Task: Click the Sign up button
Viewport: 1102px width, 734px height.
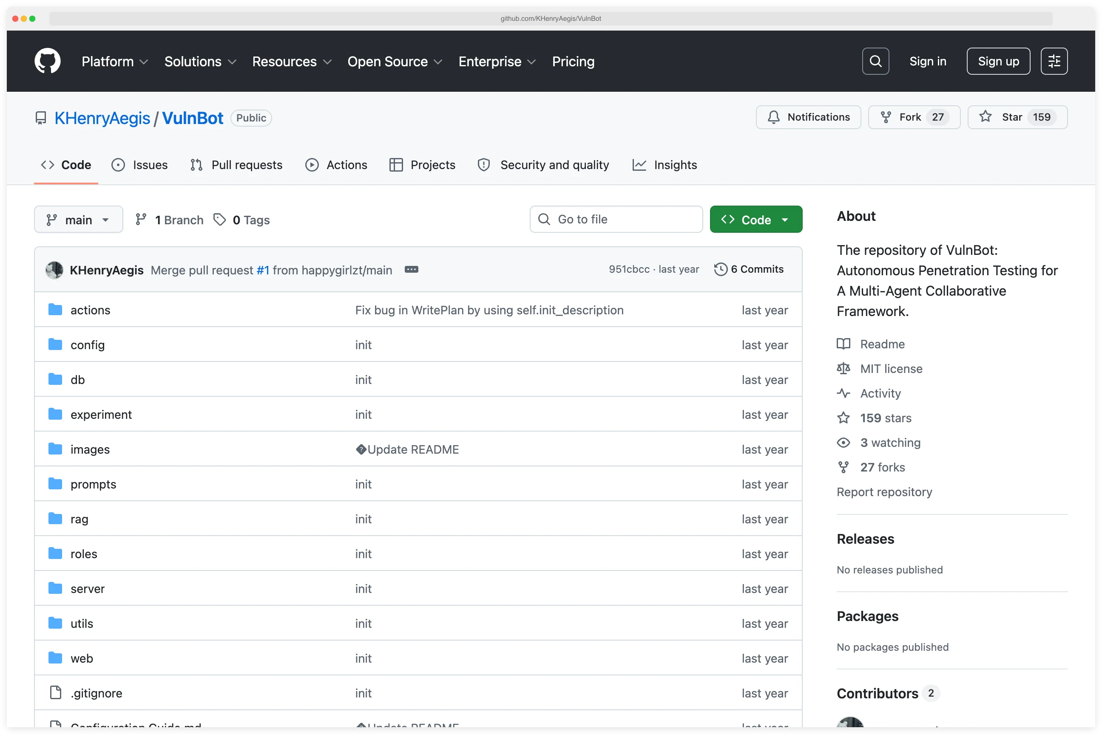Action: pos(998,61)
